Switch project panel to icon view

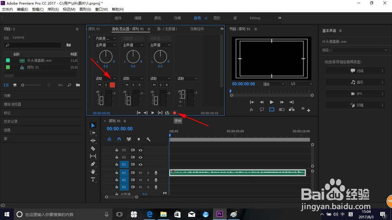[x=15, y=85]
